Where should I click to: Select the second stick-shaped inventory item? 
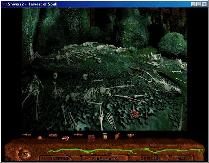click(x=78, y=135)
